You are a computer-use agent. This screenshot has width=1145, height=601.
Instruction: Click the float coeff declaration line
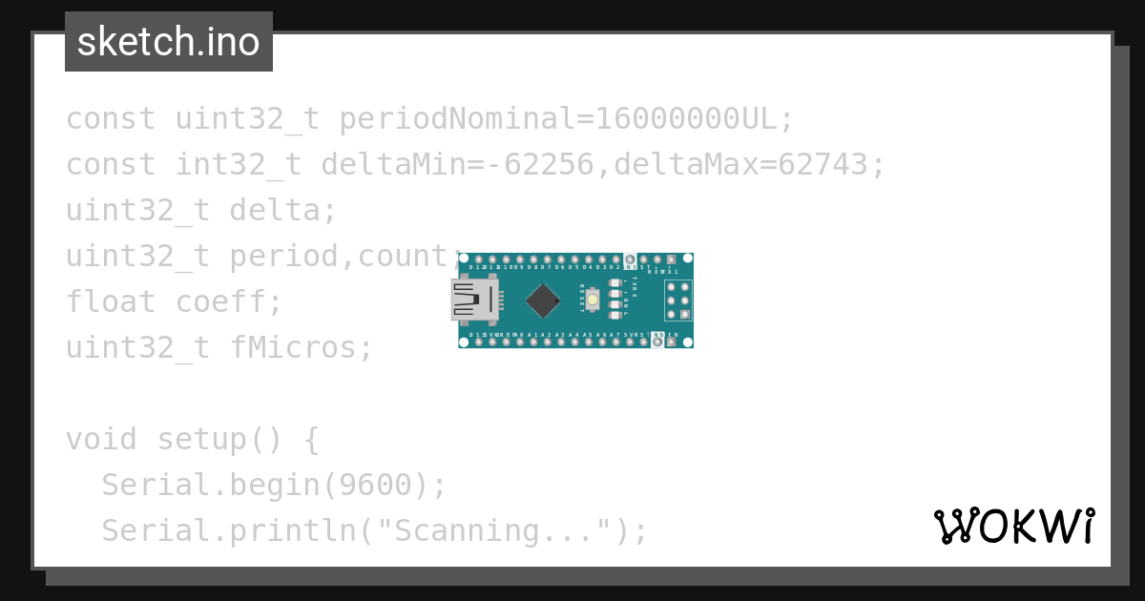click(x=175, y=301)
